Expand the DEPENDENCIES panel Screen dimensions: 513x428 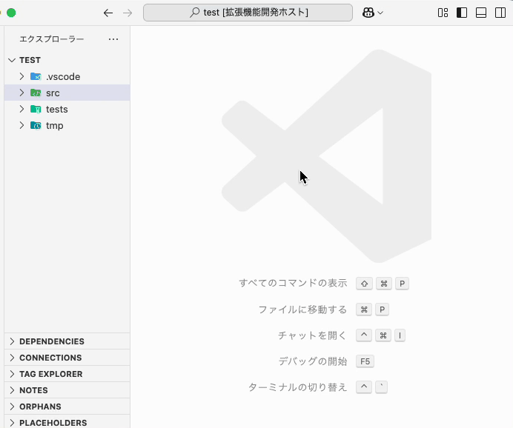click(67, 341)
